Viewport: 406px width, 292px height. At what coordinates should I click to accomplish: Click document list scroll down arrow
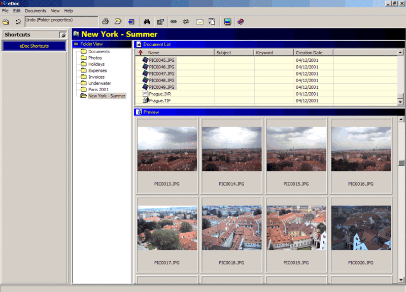(400, 102)
